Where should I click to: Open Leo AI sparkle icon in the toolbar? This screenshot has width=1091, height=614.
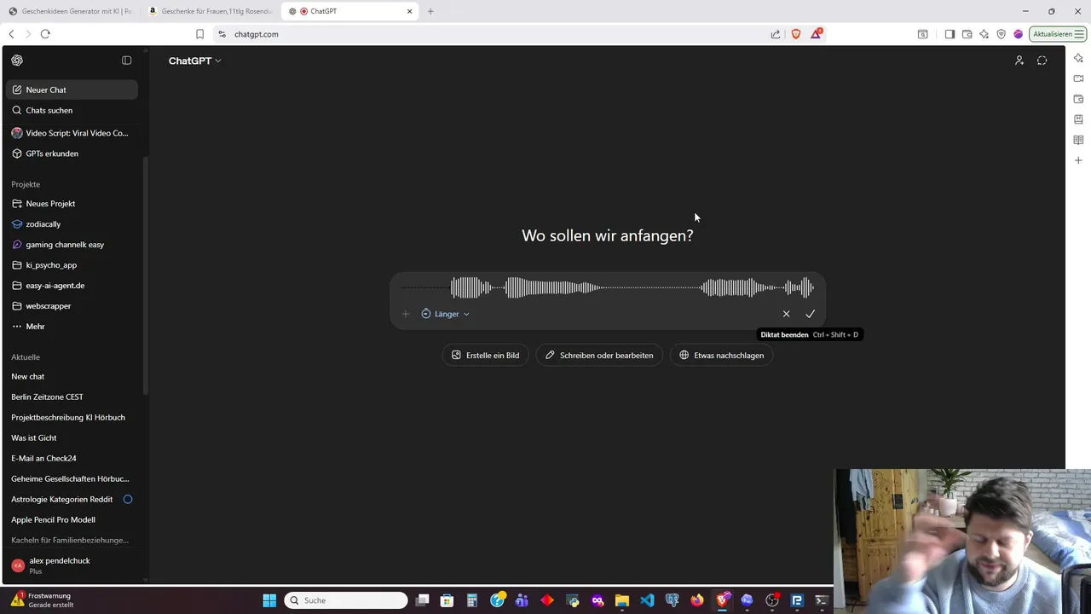point(984,34)
